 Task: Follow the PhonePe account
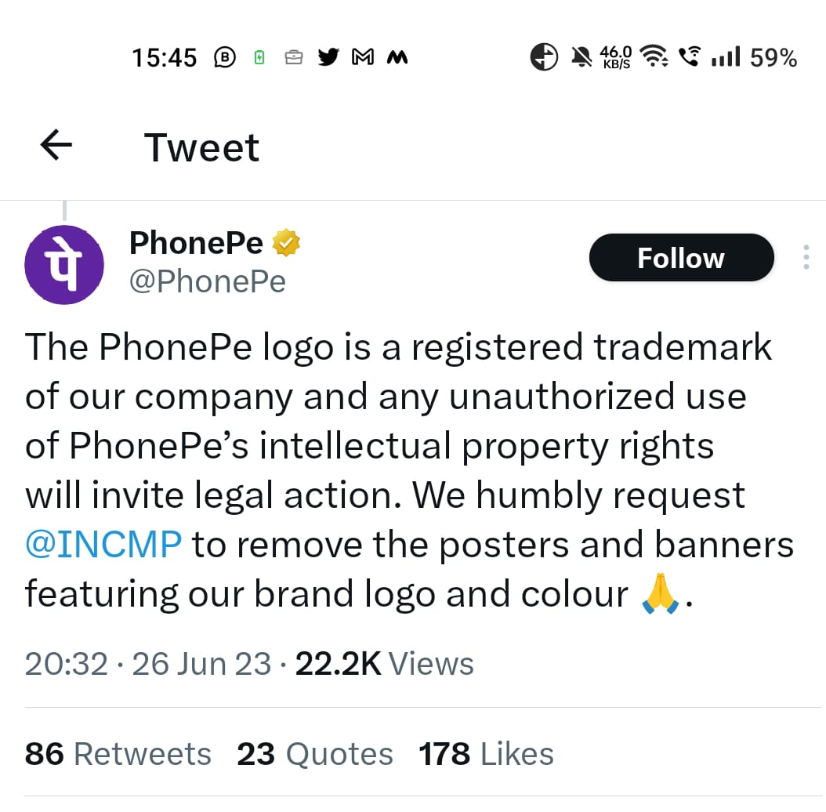click(x=681, y=258)
